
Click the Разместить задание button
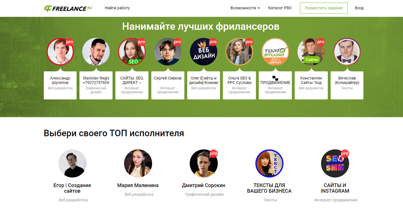pos(324,8)
